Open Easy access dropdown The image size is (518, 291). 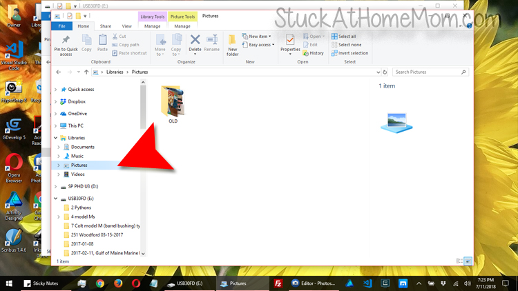coord(258,45)
